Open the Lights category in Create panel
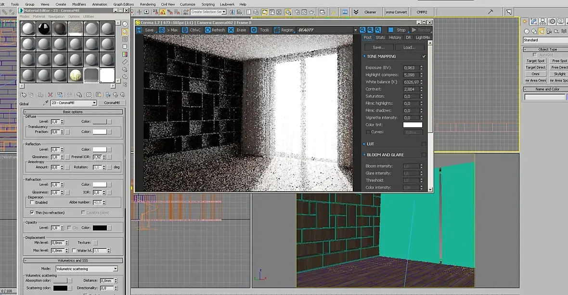This screenshot has height=295, width=568. [x=542, y=31]
